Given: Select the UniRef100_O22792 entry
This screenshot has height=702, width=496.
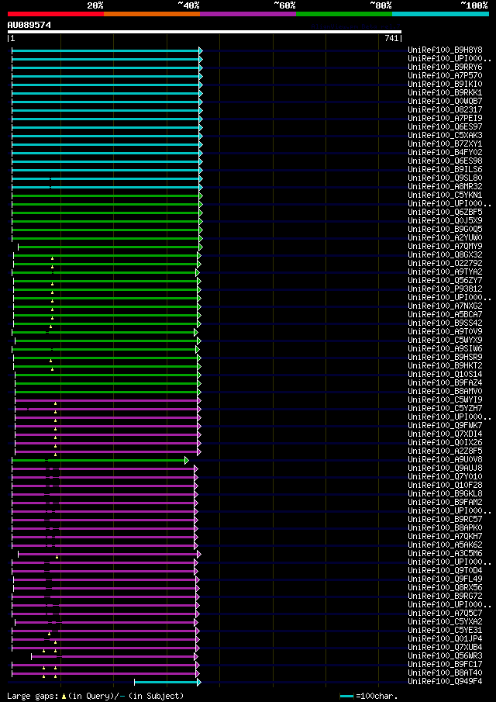Looking at the screenshot, I should click(x=445, y=263).
